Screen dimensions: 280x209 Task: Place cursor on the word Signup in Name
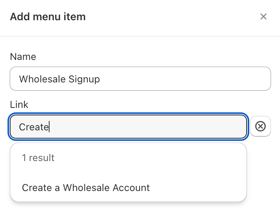(84, 79)
